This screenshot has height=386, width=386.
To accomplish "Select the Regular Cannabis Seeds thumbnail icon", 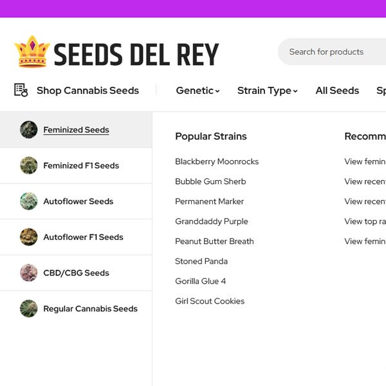I will [x=29, y=308].
